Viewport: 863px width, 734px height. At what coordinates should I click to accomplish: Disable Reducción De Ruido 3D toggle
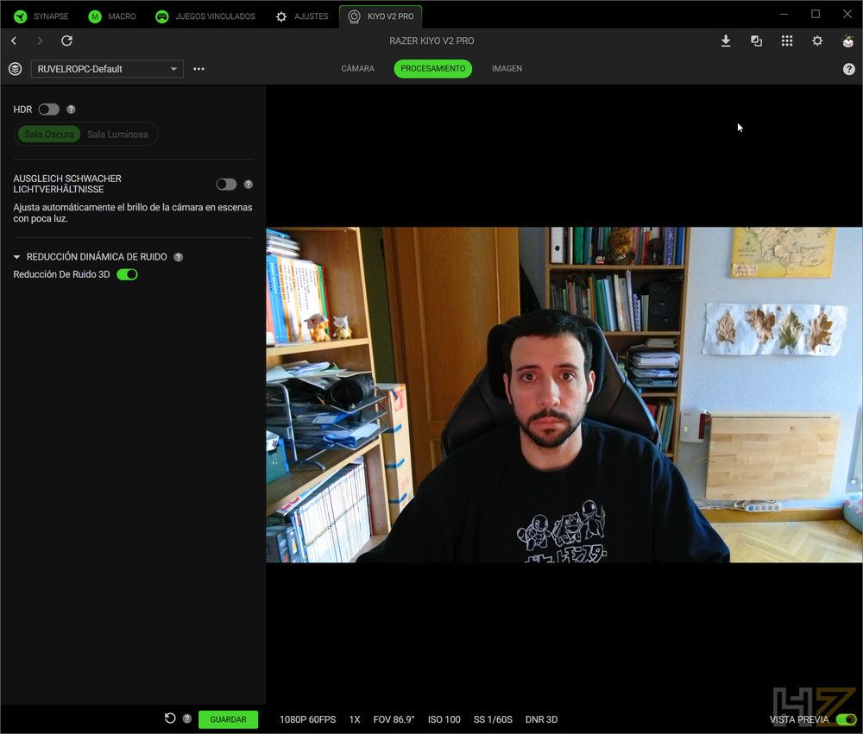[x=127, y=274]
